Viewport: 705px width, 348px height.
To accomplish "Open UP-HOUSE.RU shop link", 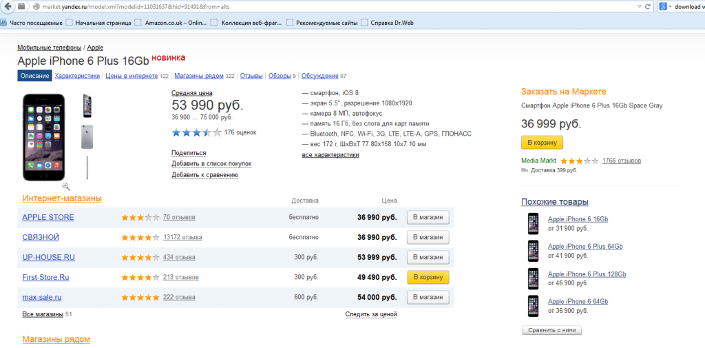I will (x=49, y=258).
